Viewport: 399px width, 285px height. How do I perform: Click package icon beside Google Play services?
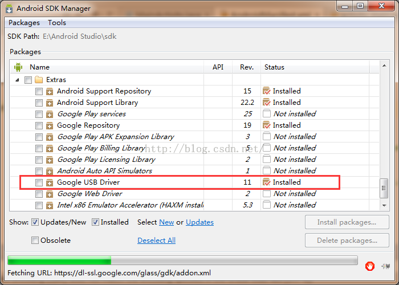(50, 114)
